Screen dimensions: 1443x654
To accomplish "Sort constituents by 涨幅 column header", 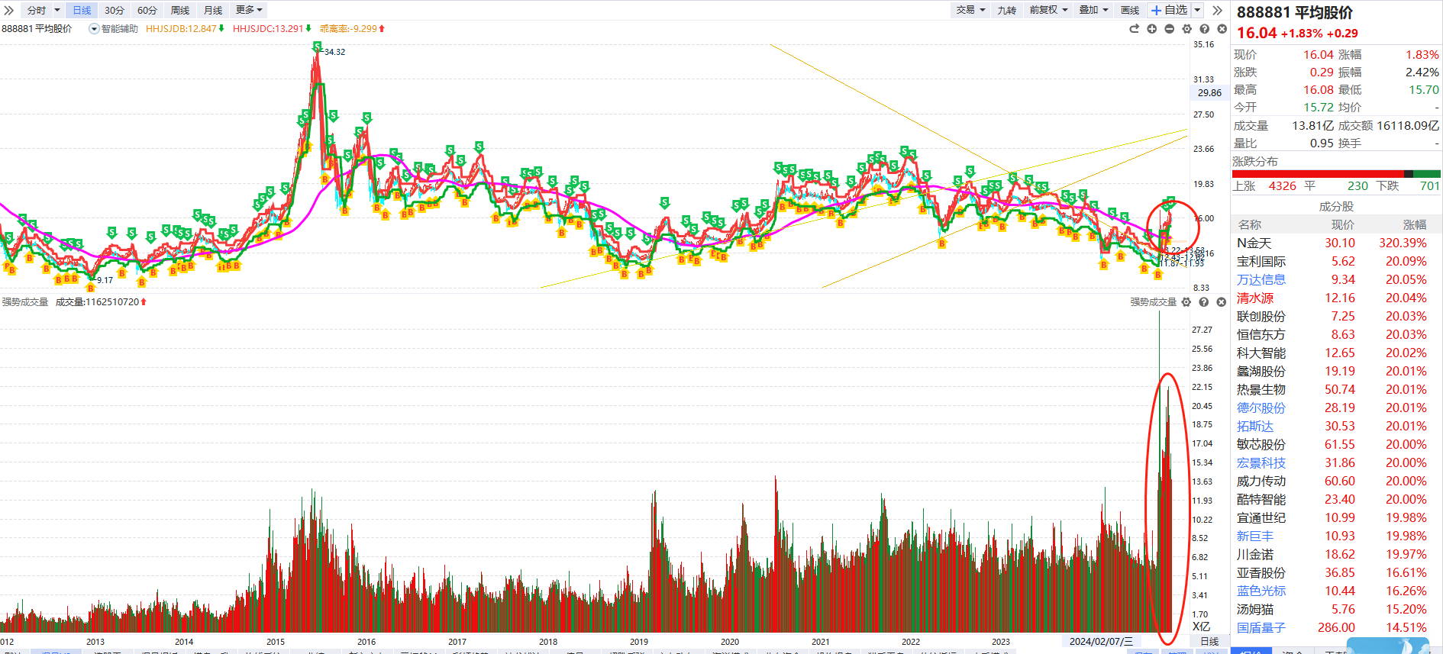I will click(x=1414, y=225).
